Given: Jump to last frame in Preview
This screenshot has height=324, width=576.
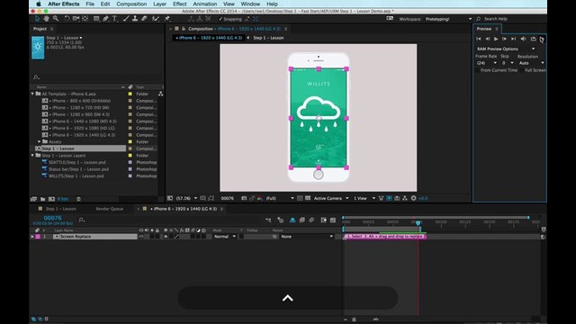Looking at the screenshot, I should (x=514, y=39).
